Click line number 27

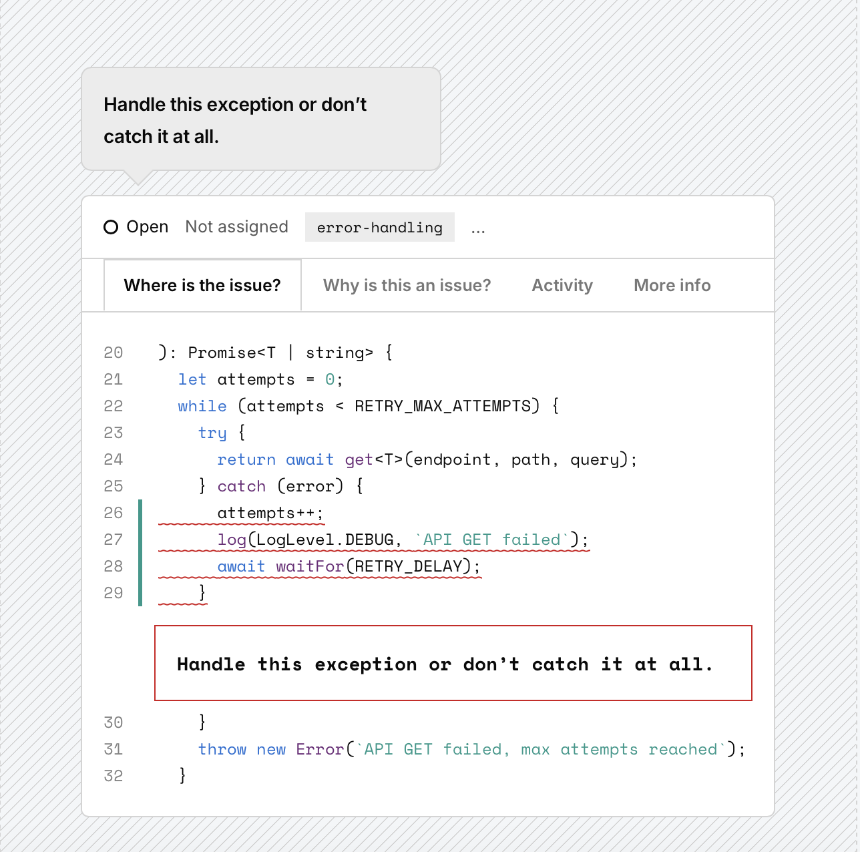click(x=114, y=540)
